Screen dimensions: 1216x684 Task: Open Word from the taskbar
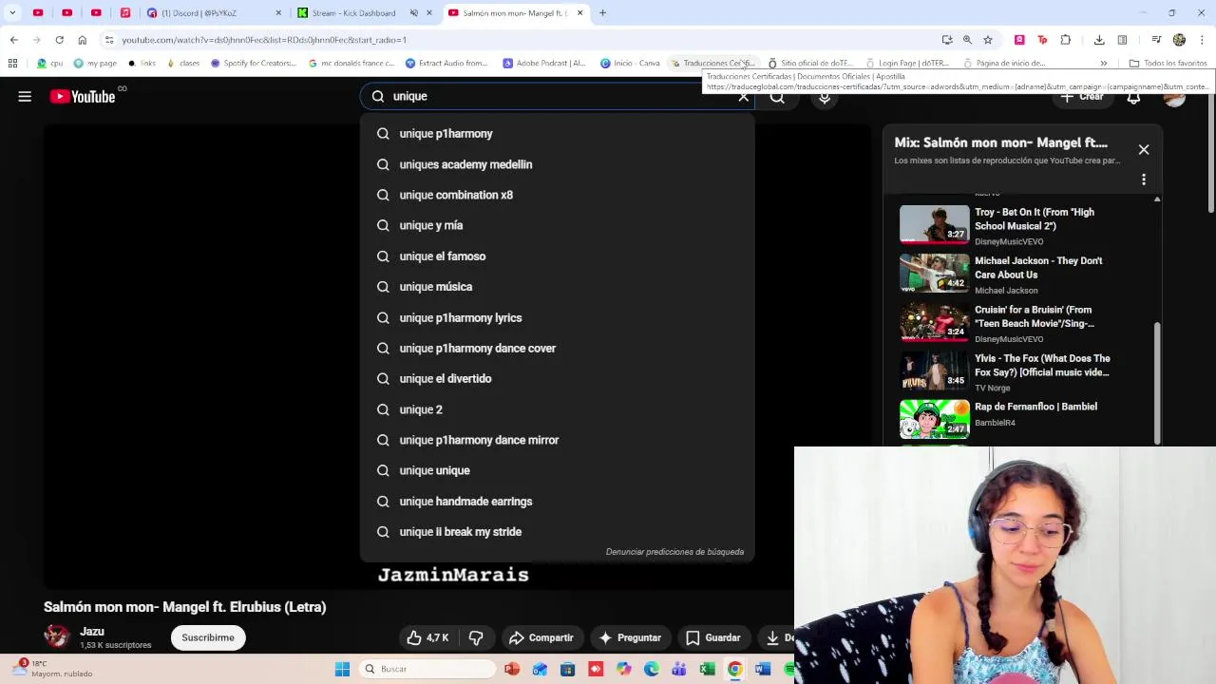[x=762, y=669]
